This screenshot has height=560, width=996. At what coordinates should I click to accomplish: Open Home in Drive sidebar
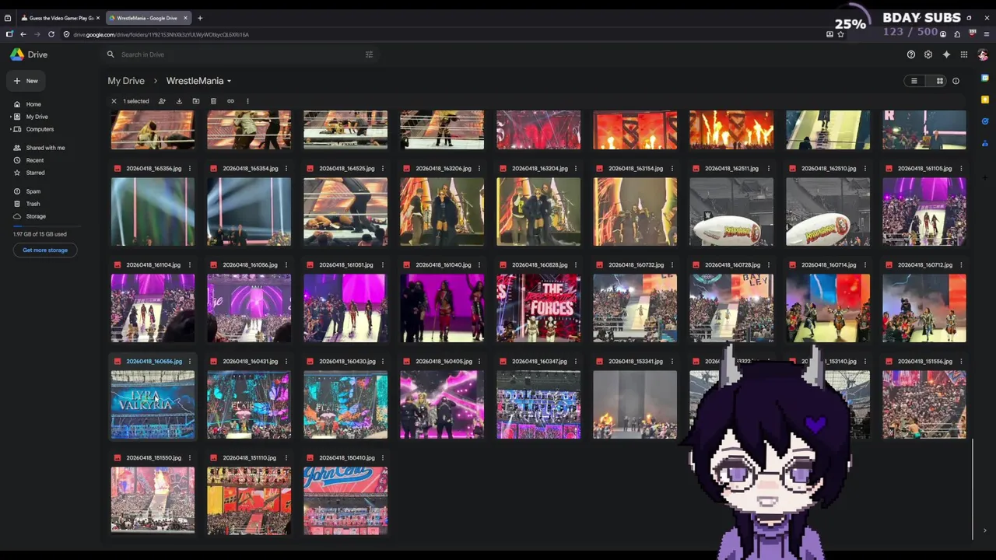tap(33, 104)
